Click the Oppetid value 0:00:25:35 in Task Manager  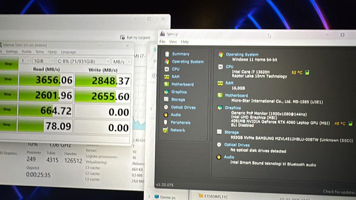38,174
